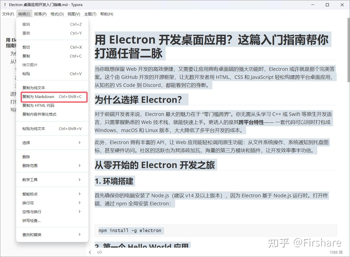Click paragraph starting with 当你既想保留

pyautogui.click(x=215, y=77)
